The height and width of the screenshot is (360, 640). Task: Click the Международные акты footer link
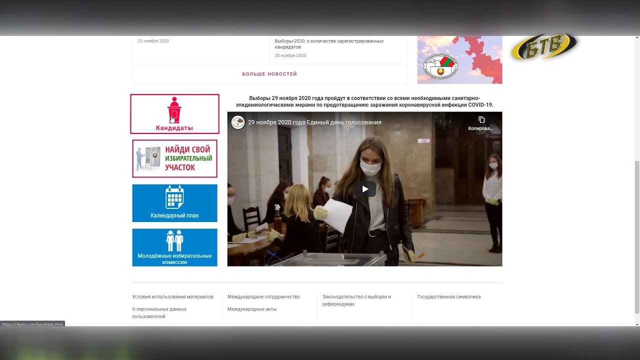click(x=252, y=309)
